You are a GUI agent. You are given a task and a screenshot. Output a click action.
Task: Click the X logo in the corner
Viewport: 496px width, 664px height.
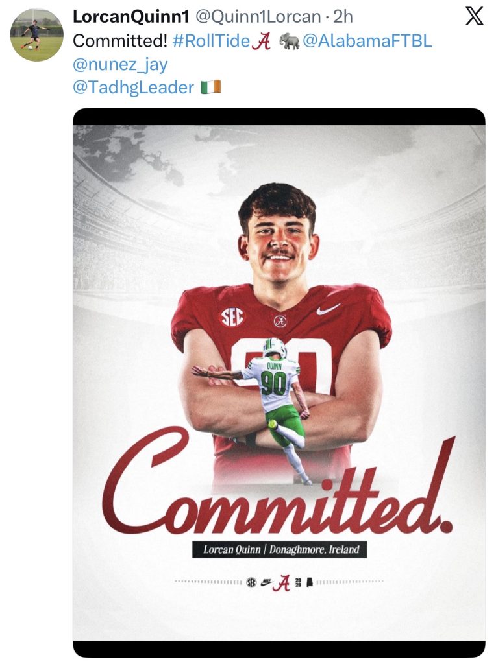tap(475, 17)
